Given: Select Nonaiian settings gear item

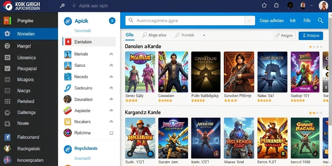Looking at the screenshot, I should click(29, 34).
